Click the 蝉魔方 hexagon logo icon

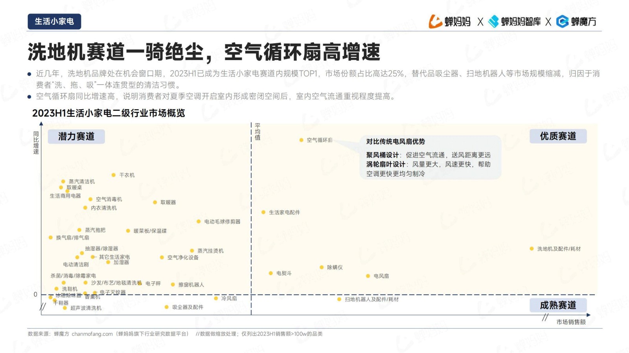pyautogui.click(x=563, y=22)
